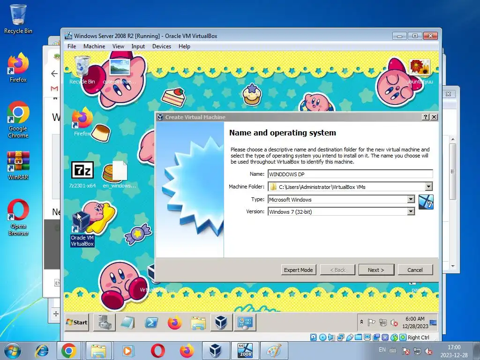480x360 pixels.
Task: Open the Machine Folder dropdown
Action: click(428, 187)
